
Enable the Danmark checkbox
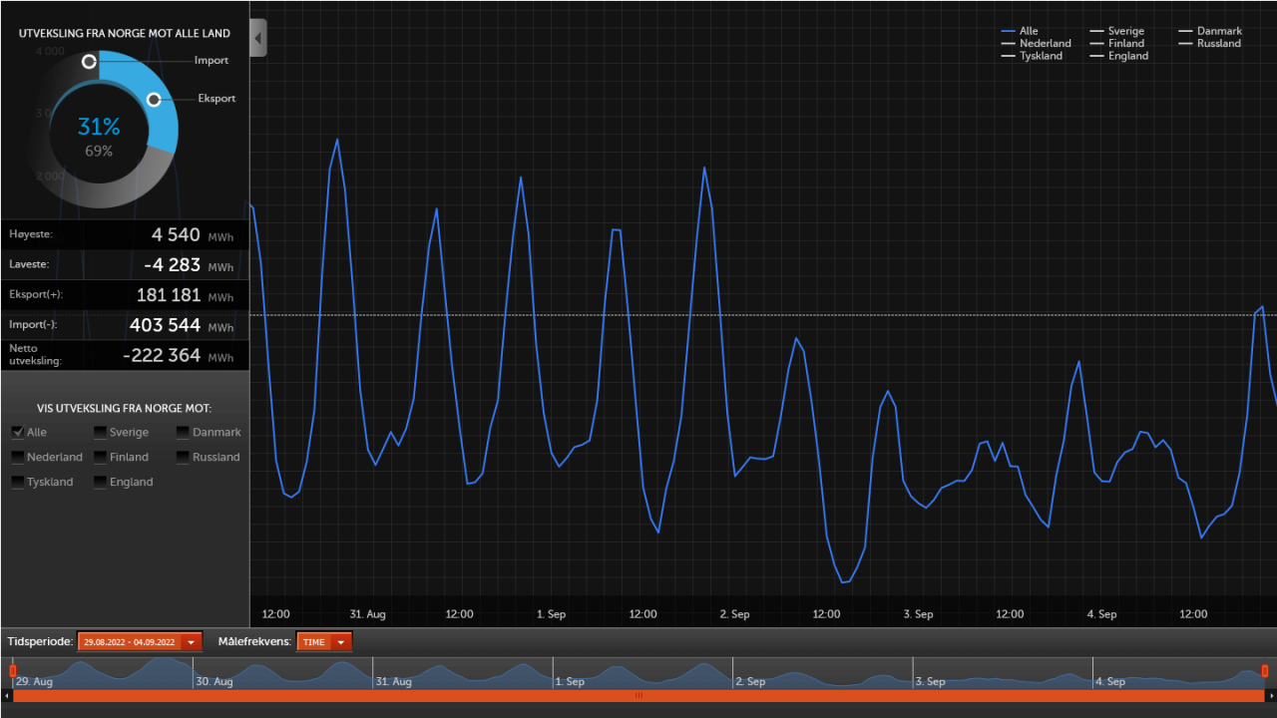pyautogui.click(x=182, y=432)
